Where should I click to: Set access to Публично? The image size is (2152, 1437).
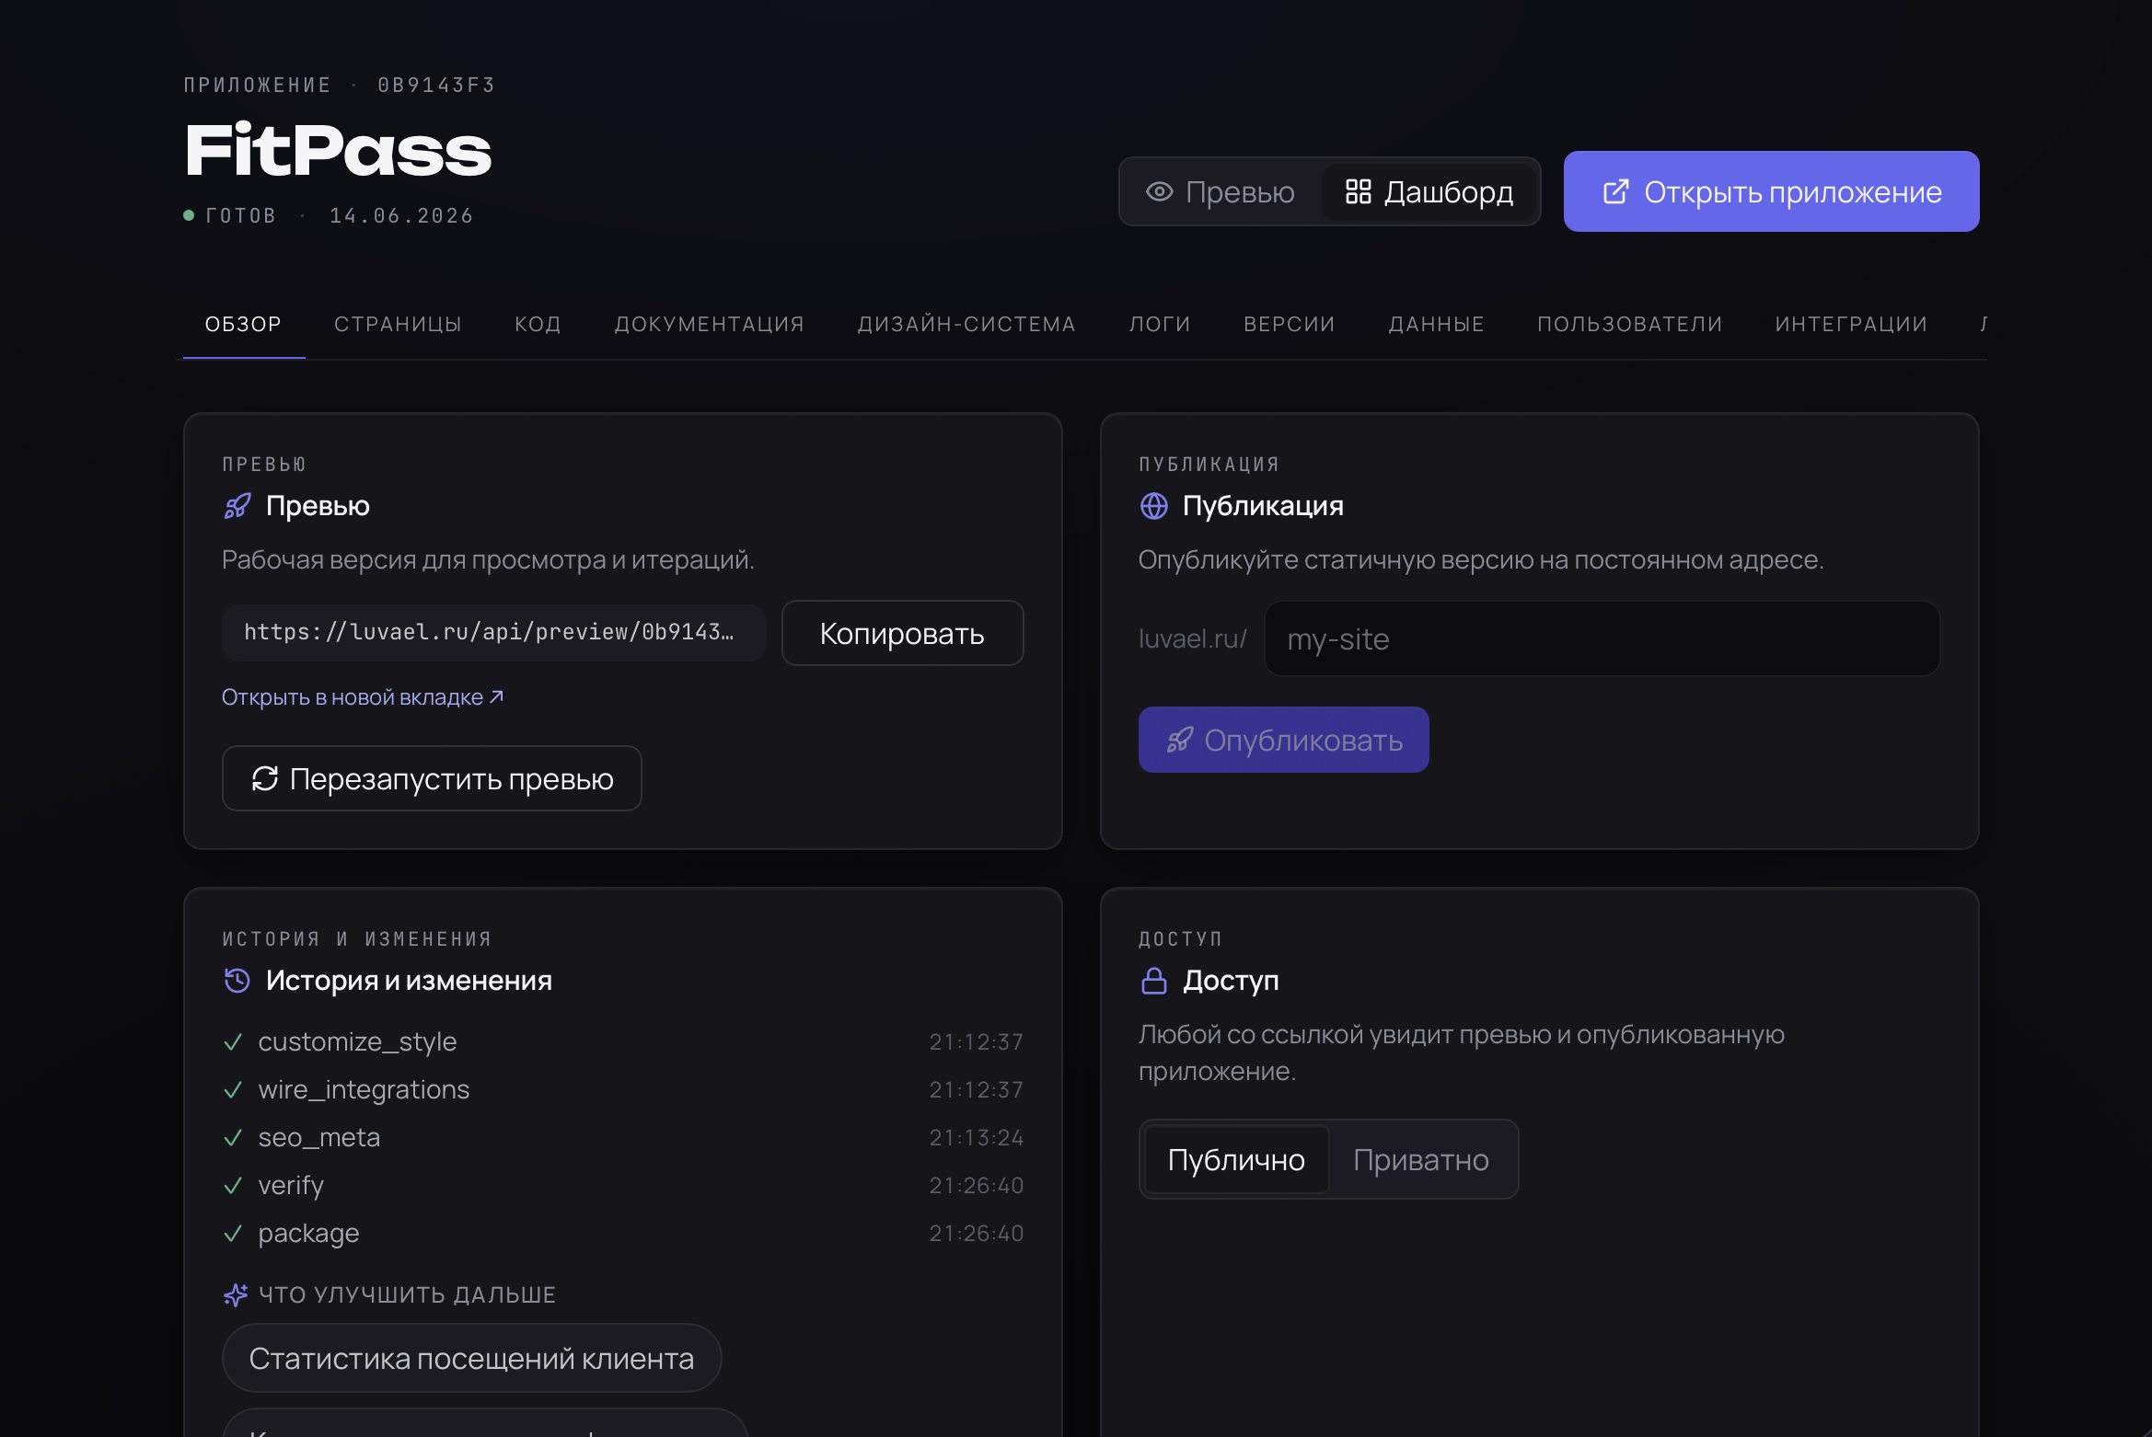coord(1236,1159)
